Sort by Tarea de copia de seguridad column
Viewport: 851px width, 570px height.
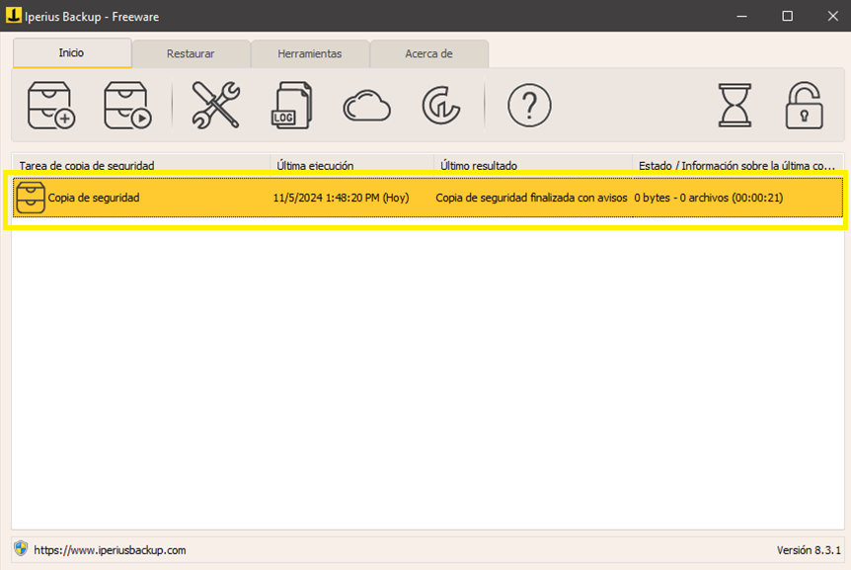click(140, 165)
